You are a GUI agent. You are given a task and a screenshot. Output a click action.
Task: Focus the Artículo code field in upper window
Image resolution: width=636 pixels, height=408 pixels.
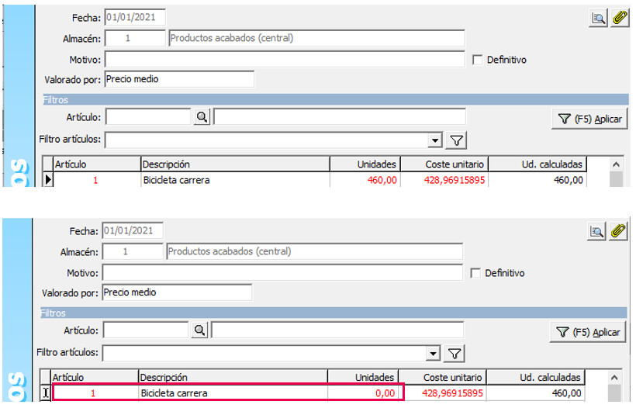[148, 117]
